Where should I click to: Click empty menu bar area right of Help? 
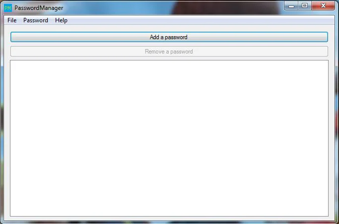[201, 20]
